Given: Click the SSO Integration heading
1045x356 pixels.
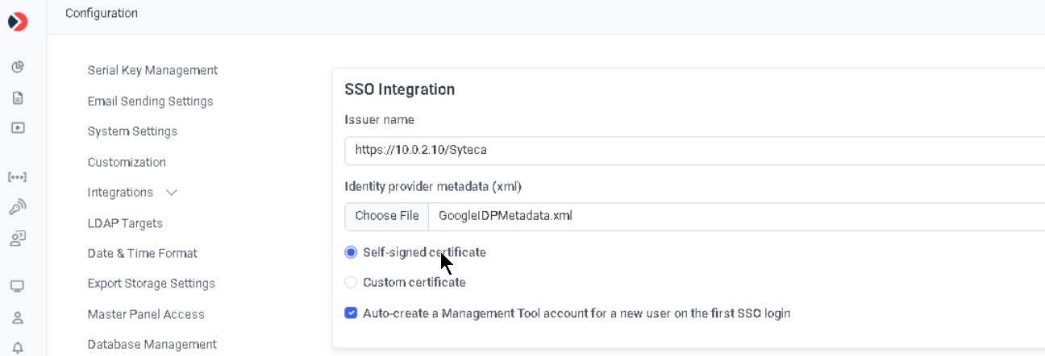Looking at the screenshot, I should click(x=399, y=89).
